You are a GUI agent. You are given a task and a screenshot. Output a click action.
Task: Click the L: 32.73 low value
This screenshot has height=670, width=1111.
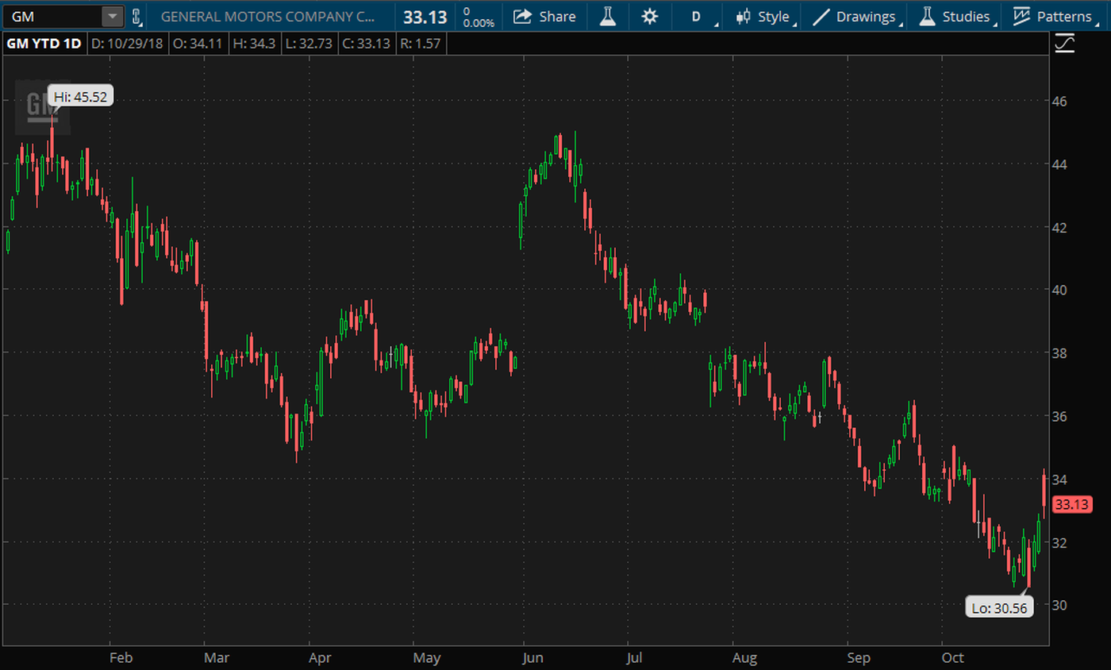[309, 44]
